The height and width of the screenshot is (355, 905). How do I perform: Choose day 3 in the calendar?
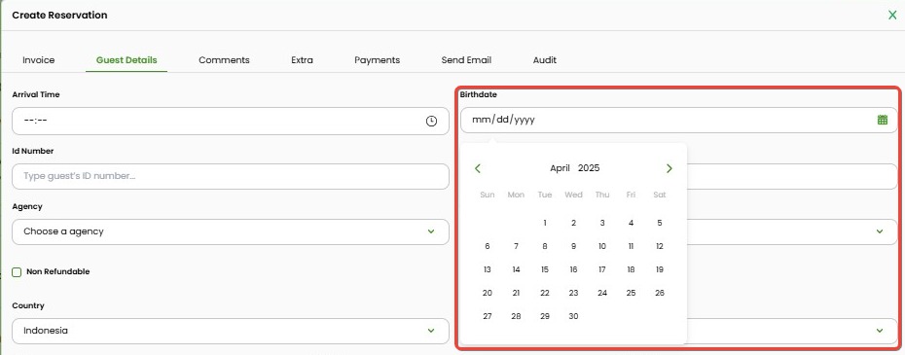(602, 223)
